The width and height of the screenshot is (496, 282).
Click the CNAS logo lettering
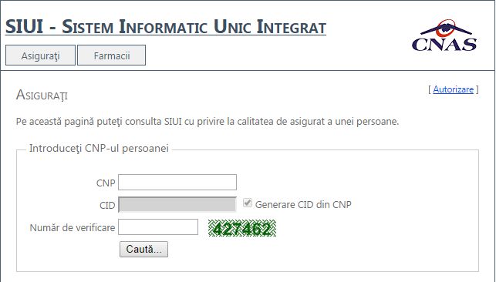[x=444, y=45]
